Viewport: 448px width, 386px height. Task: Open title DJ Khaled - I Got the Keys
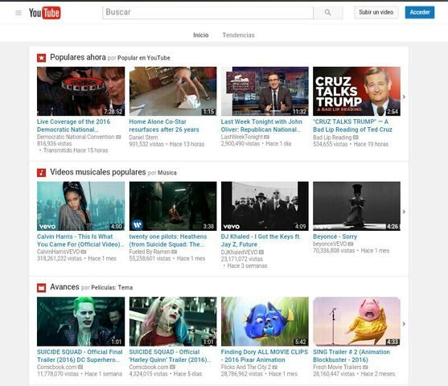pyautogui.click(x=261, y=240)
